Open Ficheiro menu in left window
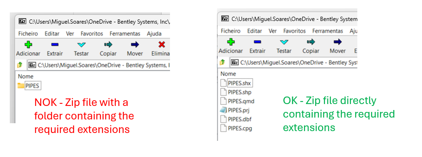 click(x=28, y=33)
